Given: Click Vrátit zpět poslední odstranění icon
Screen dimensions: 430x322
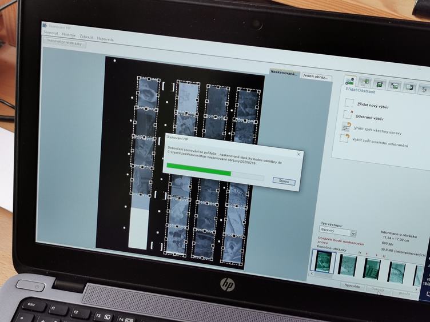Looking at the screenshot, I should pyautogui.click(x=344, y=138).
